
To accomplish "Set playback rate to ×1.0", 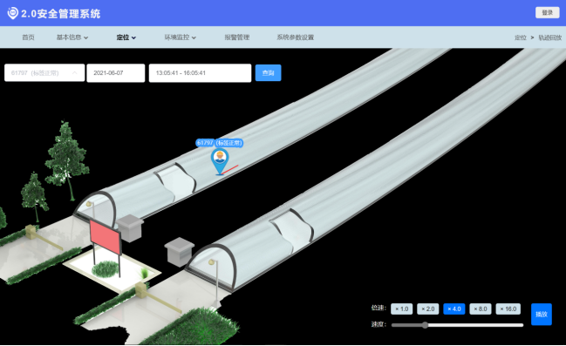I will [x=401, y=309].
